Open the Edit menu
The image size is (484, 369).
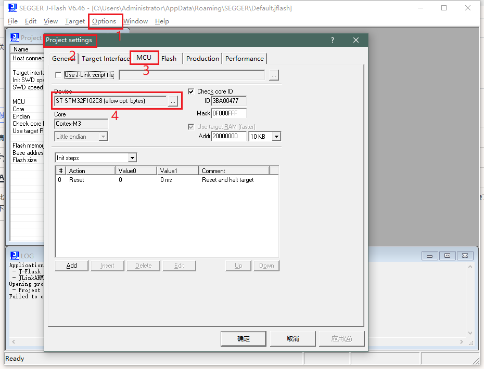tap(31, 21)
